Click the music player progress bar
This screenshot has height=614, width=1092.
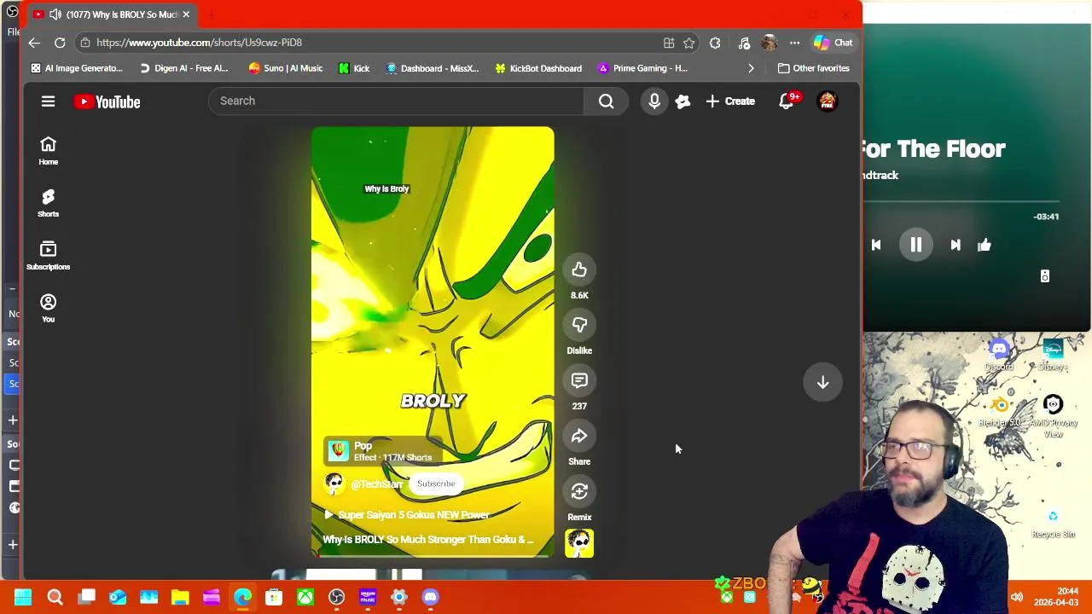coord(961,202)
